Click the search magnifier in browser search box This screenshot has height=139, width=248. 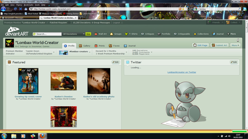[239, 9]
